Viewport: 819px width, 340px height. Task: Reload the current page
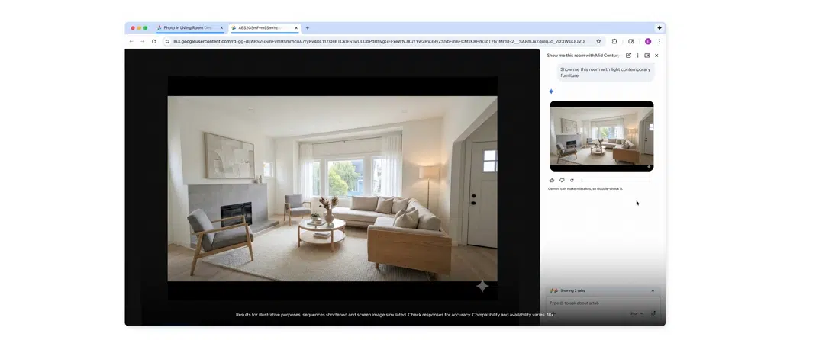click(x=153, y=42)
